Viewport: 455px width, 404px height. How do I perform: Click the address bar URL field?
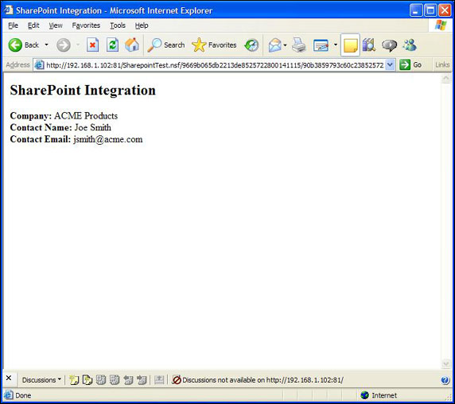pyautogui.click(x=214, y=64)
